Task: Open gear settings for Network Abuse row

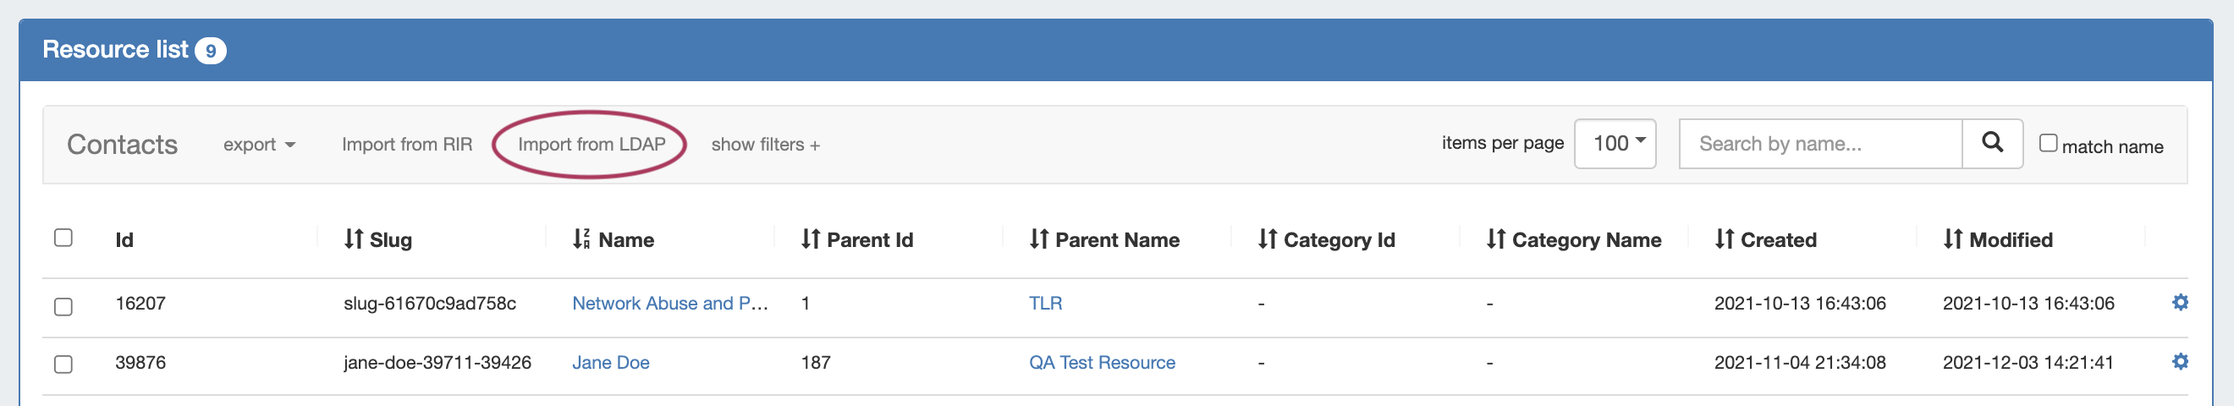Action: 2179,302
